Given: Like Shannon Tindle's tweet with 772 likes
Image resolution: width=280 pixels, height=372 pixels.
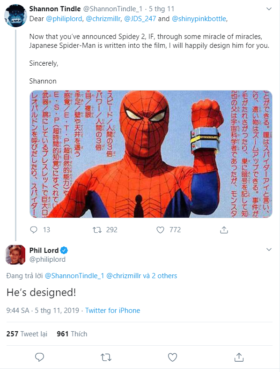Looking at the screenshot, I should pos(161,230).
